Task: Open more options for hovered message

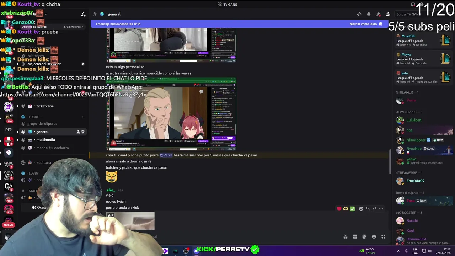Action: click(x=381, y=209)
